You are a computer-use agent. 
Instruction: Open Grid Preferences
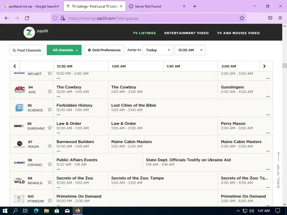tap(104, 50)
